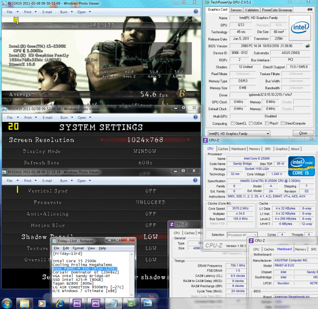Open Intel(R) HD Graphics Family GPU selector

point(239,134)
